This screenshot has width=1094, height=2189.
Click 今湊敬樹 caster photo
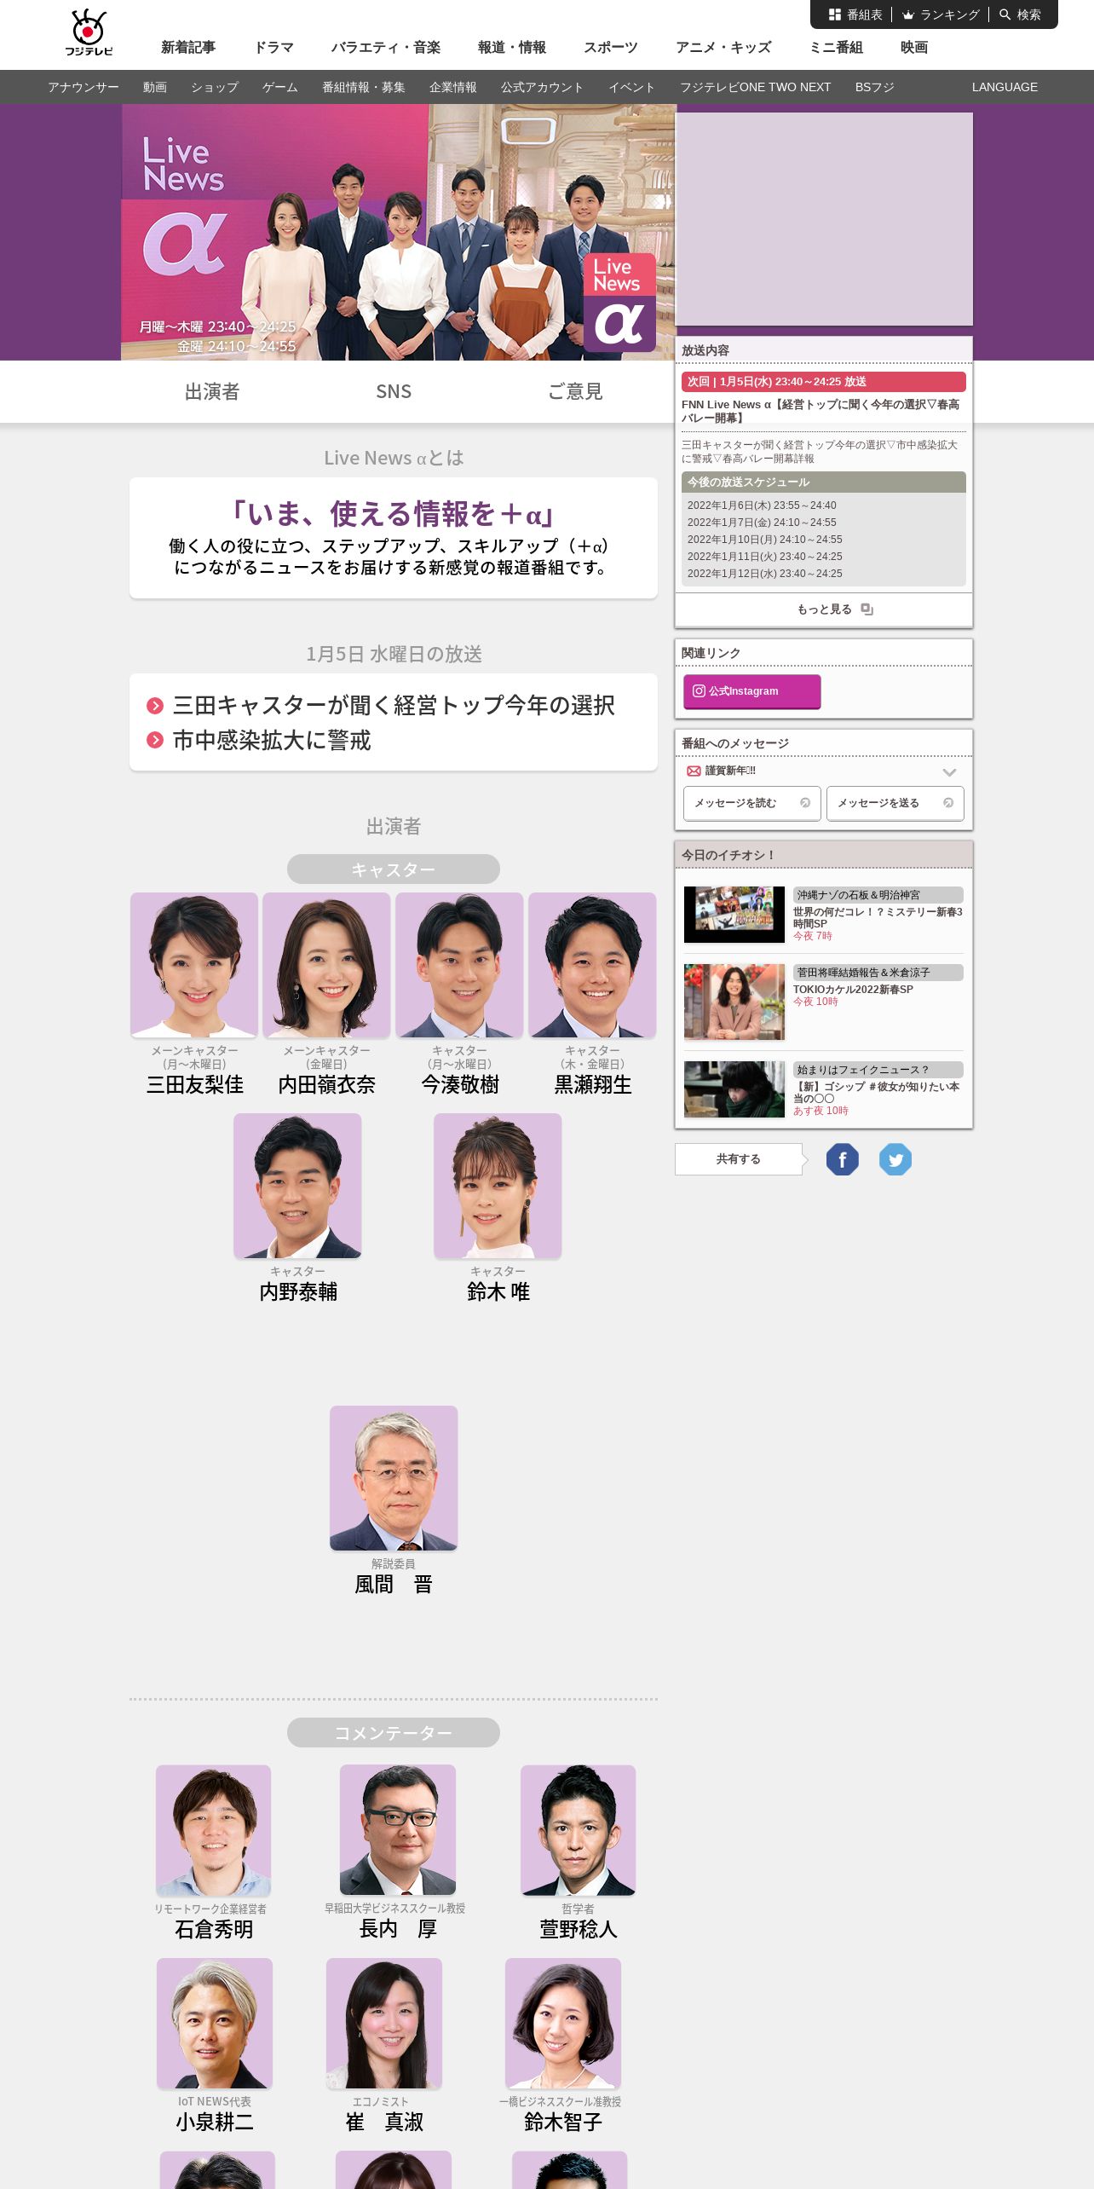pyautogui.click(x=459, y=965)
